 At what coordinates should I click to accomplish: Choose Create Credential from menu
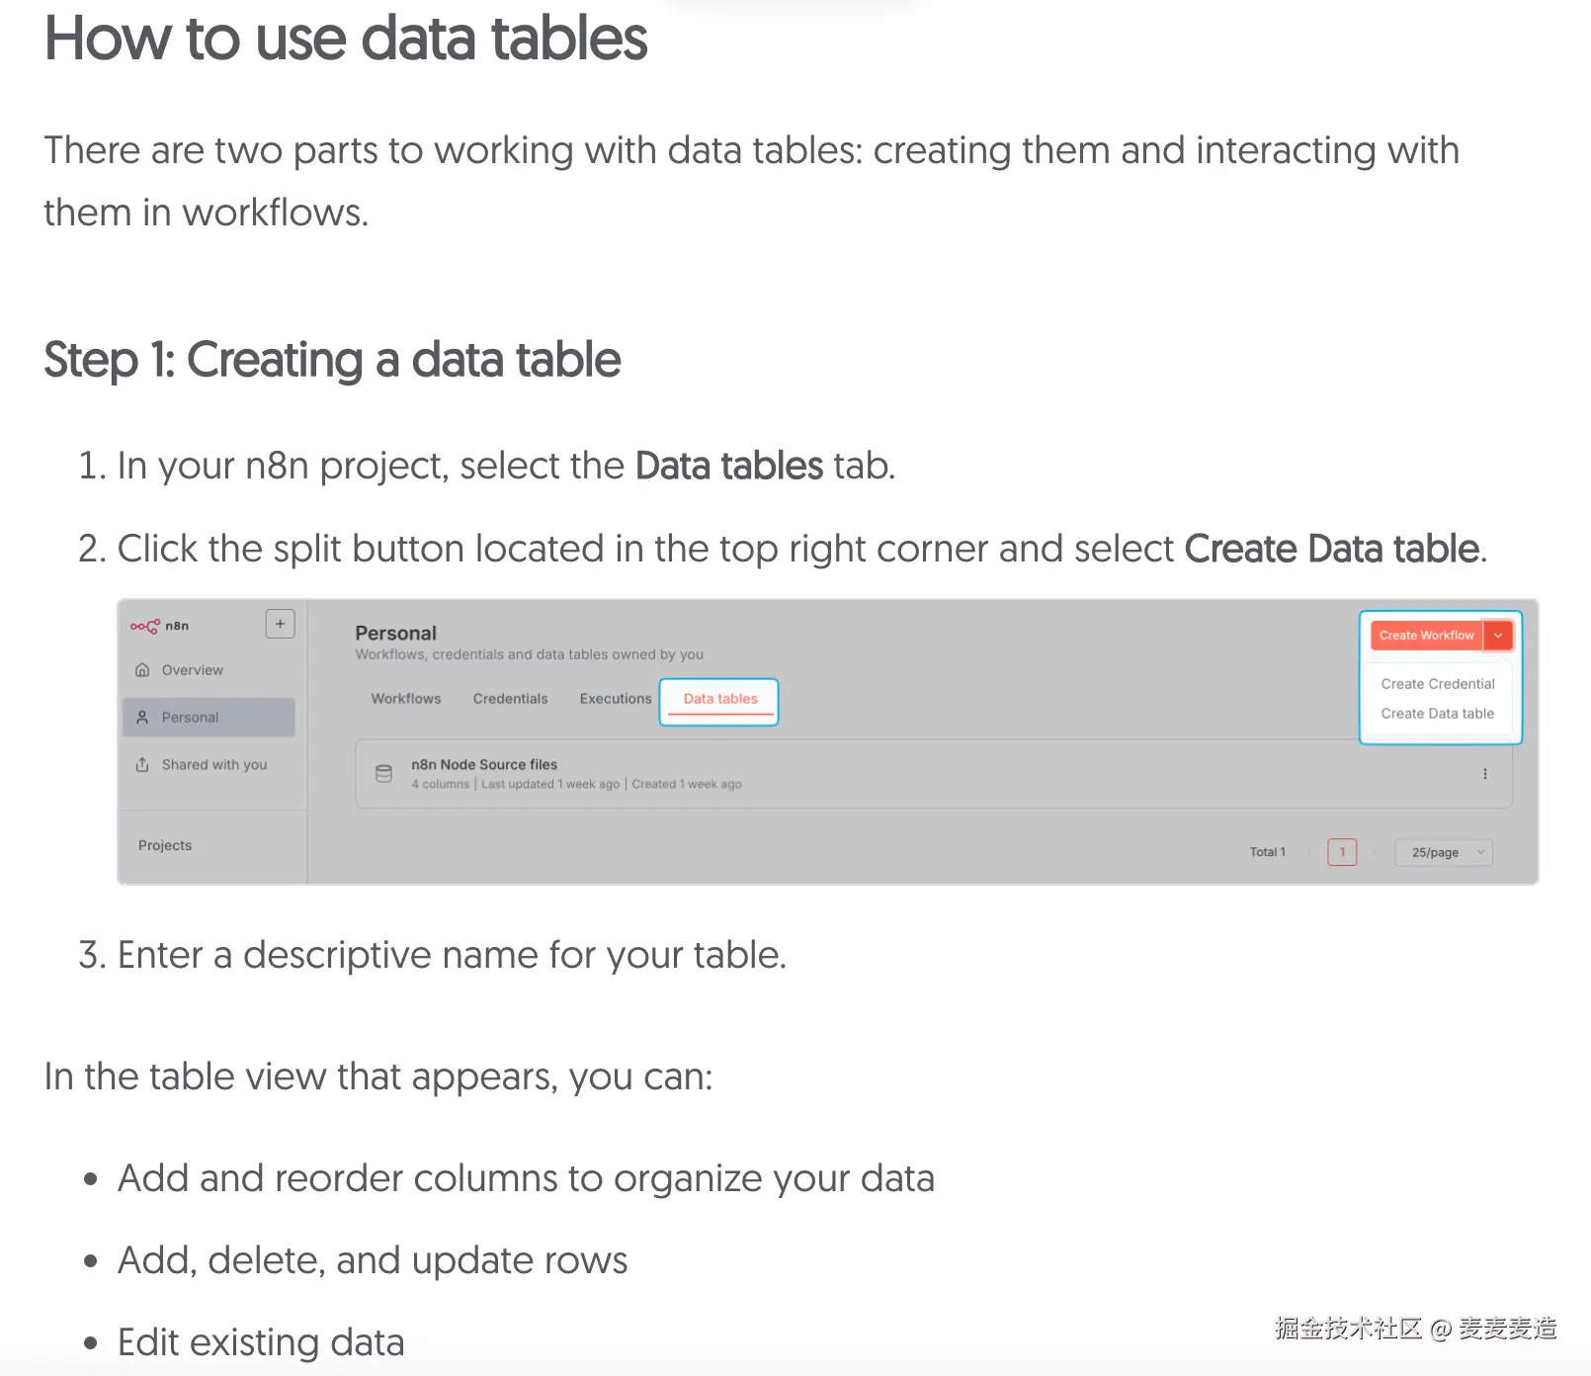(1437, 684)
